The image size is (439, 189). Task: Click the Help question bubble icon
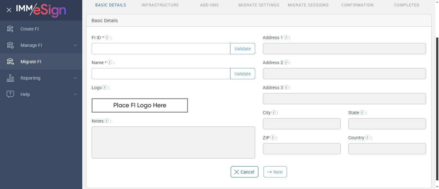[x=10, y=94]
